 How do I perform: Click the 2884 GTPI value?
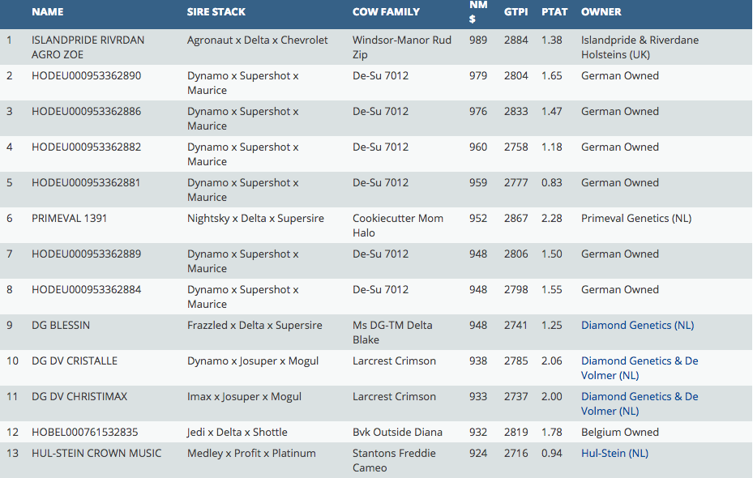[x=516, y=41]
